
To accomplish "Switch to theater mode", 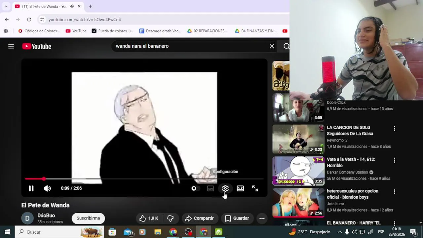I will [x=240, y=188].
